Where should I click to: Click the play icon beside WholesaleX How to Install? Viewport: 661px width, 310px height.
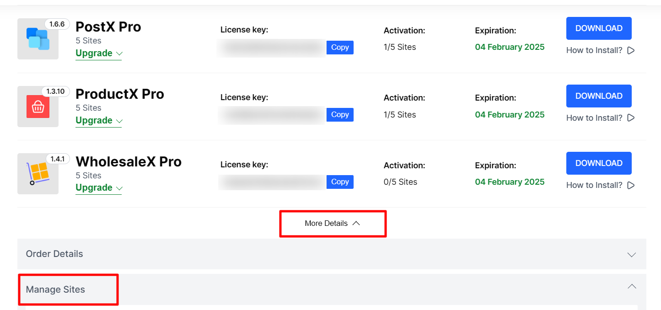pos(631,185)
